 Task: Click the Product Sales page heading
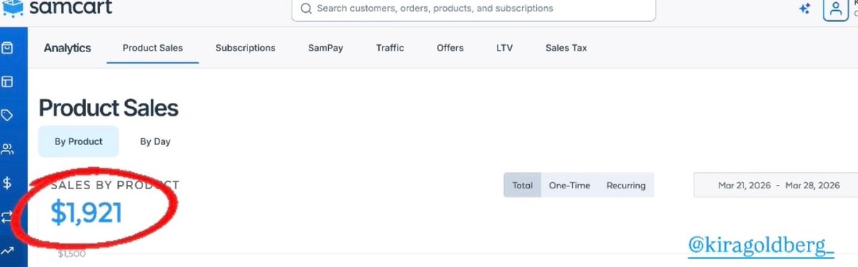109,108
